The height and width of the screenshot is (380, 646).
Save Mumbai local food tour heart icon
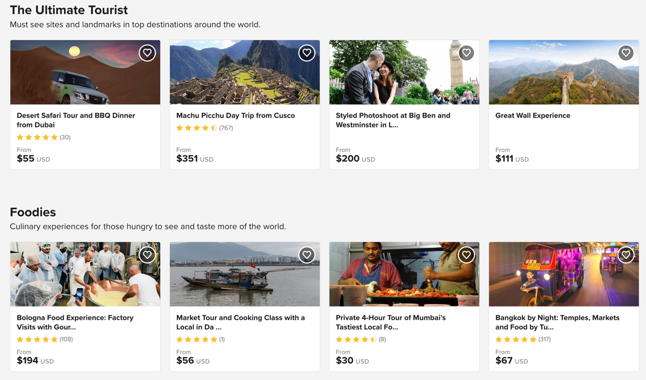click(466, 255)
